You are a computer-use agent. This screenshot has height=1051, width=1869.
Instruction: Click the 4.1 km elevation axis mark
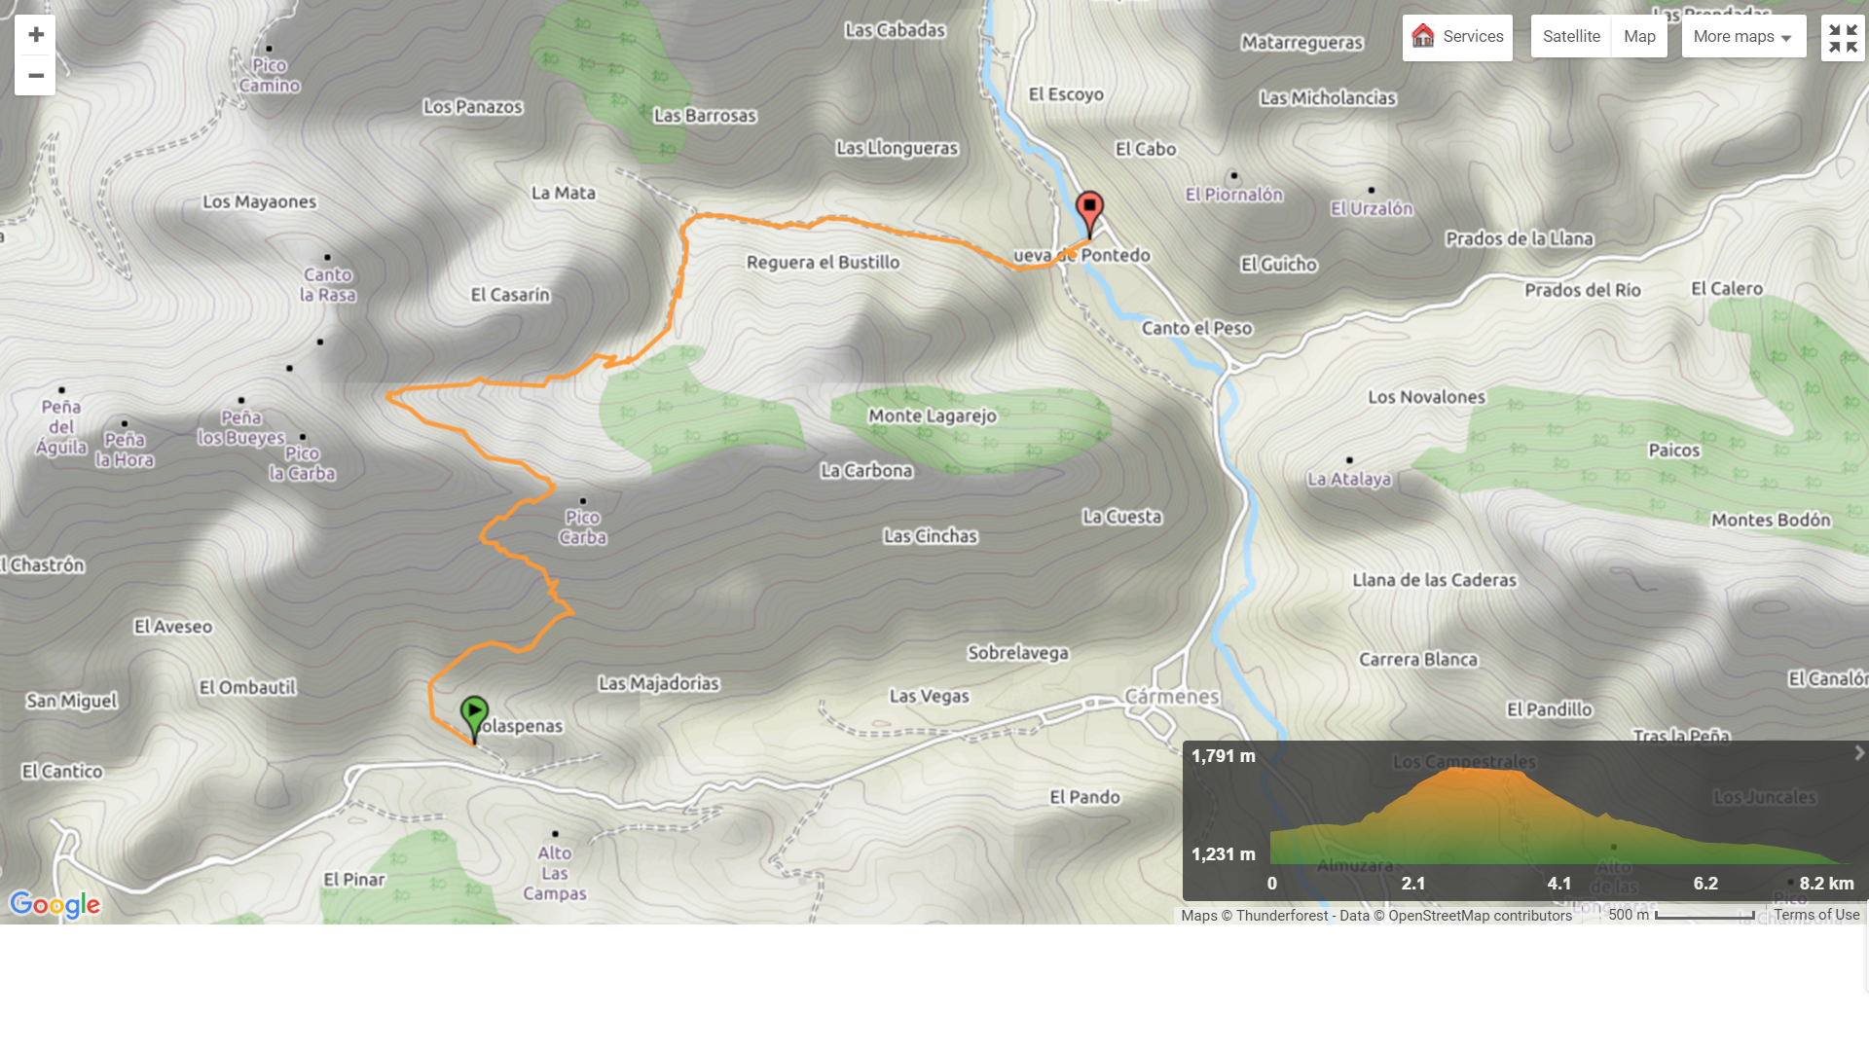[x=1559, y=884]
